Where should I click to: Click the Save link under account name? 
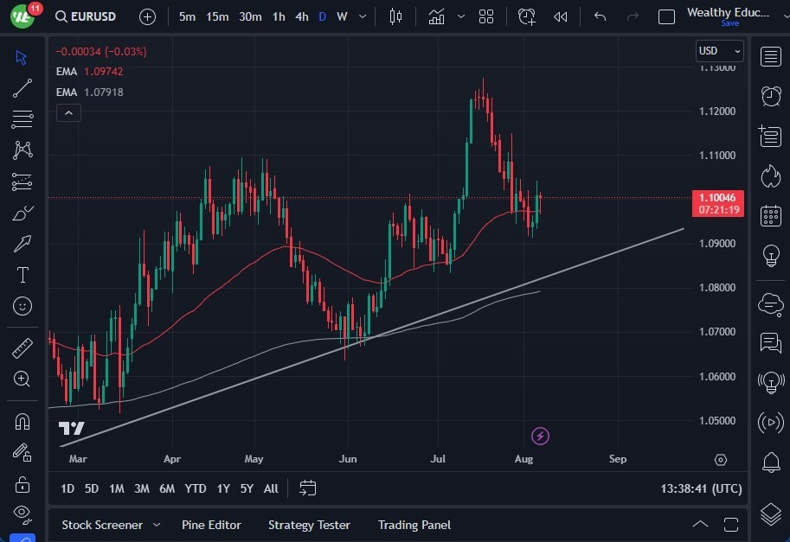(731, 22)
